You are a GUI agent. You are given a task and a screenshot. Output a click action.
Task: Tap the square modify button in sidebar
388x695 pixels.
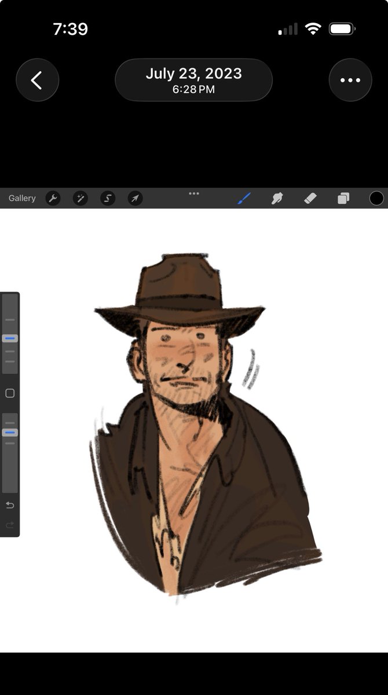(x=10, y=393)
